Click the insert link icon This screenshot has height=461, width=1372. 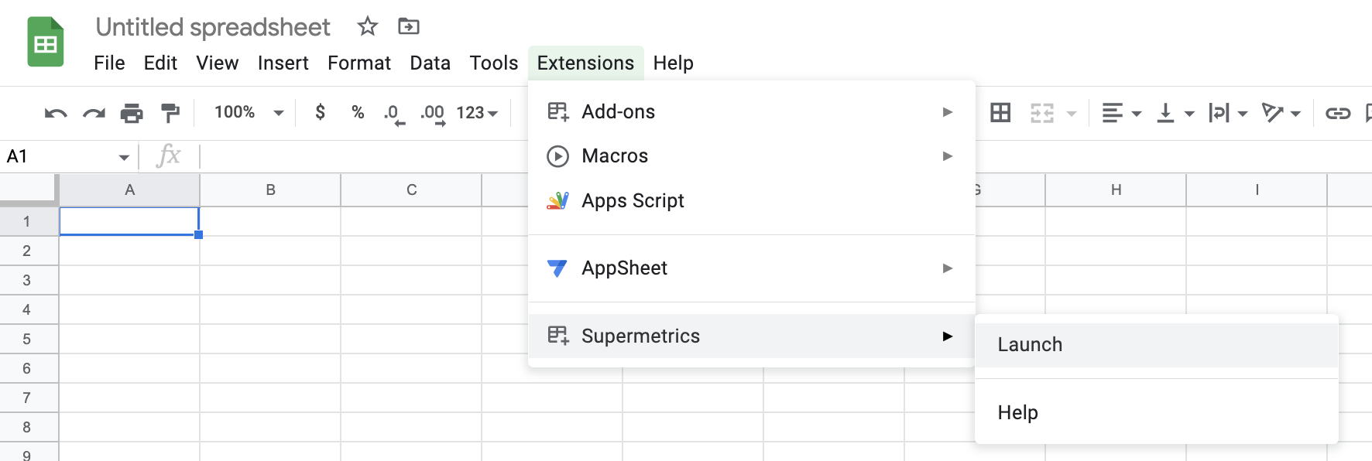[1337, 114]
